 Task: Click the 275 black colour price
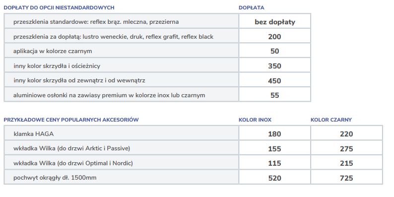(x=346, y=149)
